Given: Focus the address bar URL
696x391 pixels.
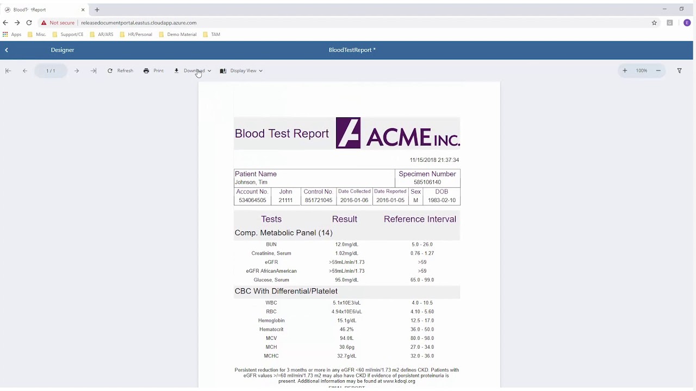Looking at the screenshot, I should [139, 23].
